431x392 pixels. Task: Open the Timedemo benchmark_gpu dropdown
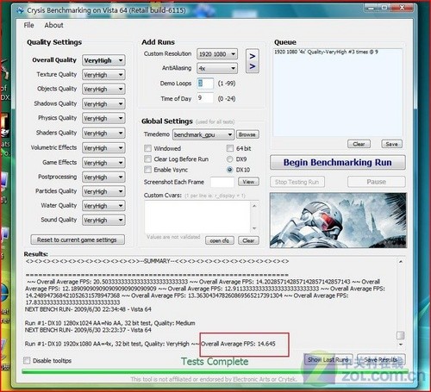tap(203, 134)
